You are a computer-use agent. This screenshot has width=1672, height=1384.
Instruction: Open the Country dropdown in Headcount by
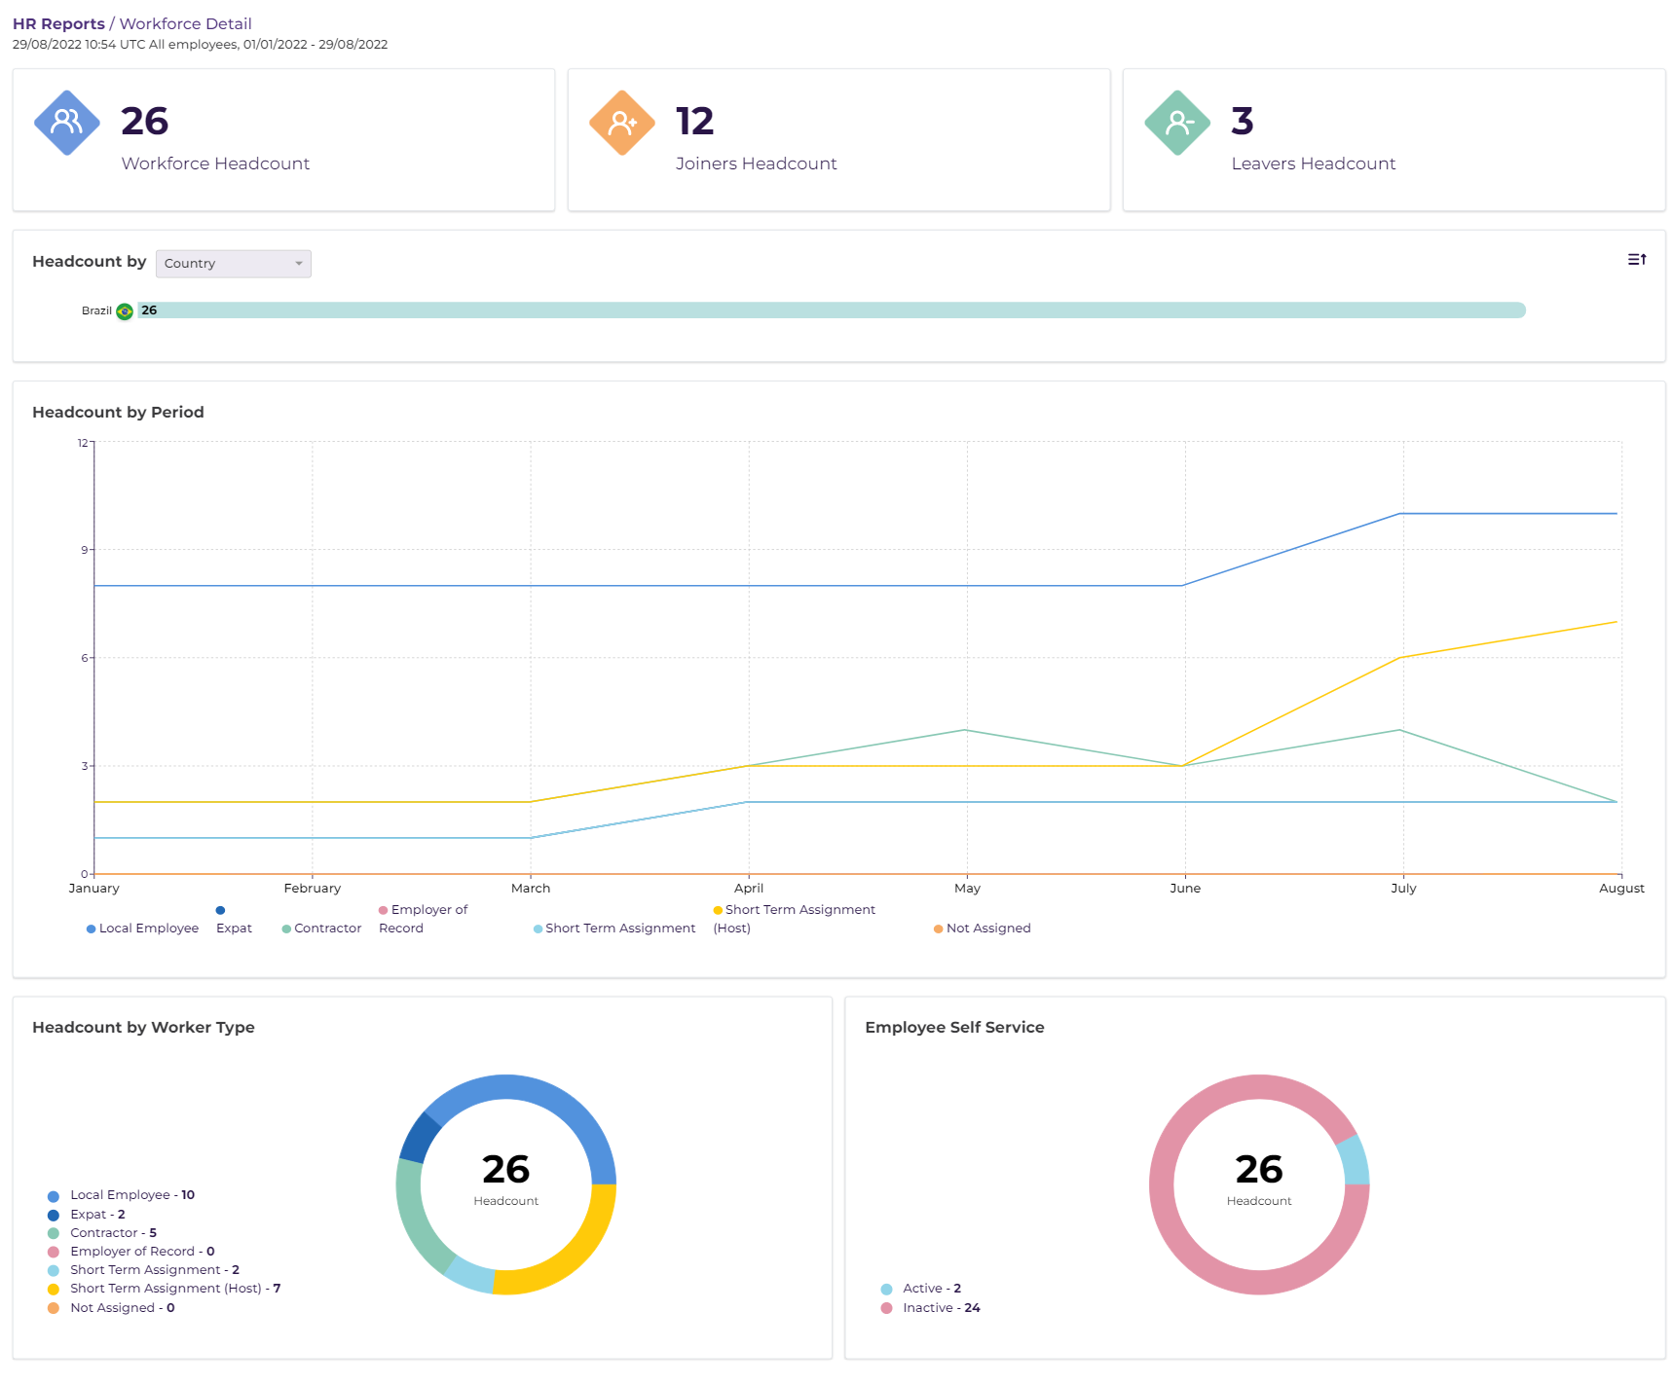(233, 263)
